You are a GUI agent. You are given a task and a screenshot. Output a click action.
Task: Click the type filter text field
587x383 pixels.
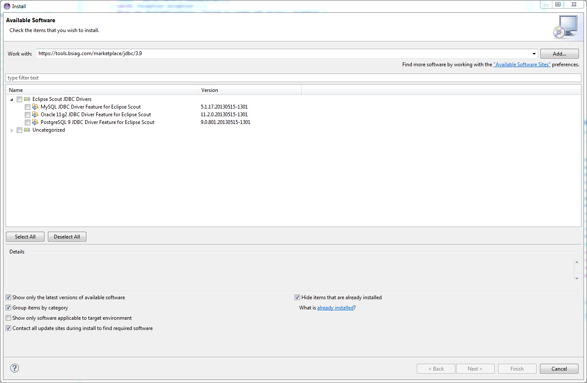(x=293, y=78)
